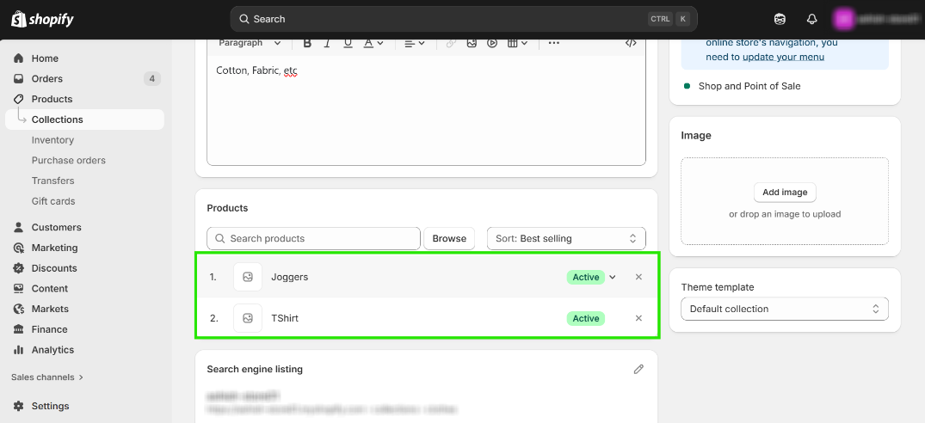925x423 pixels.
Task: Edit search engine listing pencil icon
Action: 638,369
